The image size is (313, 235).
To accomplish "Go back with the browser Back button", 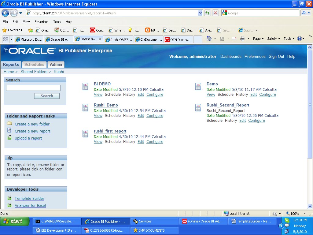I will click(5, 13).
